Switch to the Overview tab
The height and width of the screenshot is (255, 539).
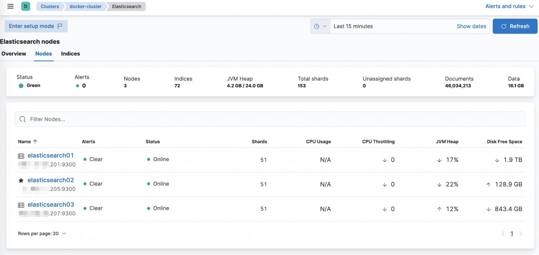point(14,54)
